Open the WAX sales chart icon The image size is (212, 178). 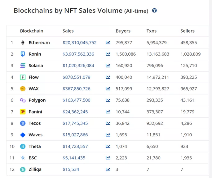[x=108, y=89]
